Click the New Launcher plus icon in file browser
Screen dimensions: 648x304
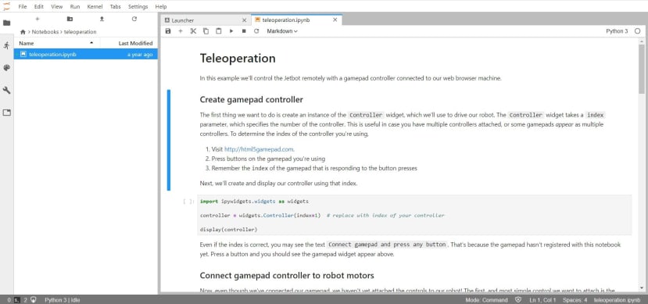(38, 19)
